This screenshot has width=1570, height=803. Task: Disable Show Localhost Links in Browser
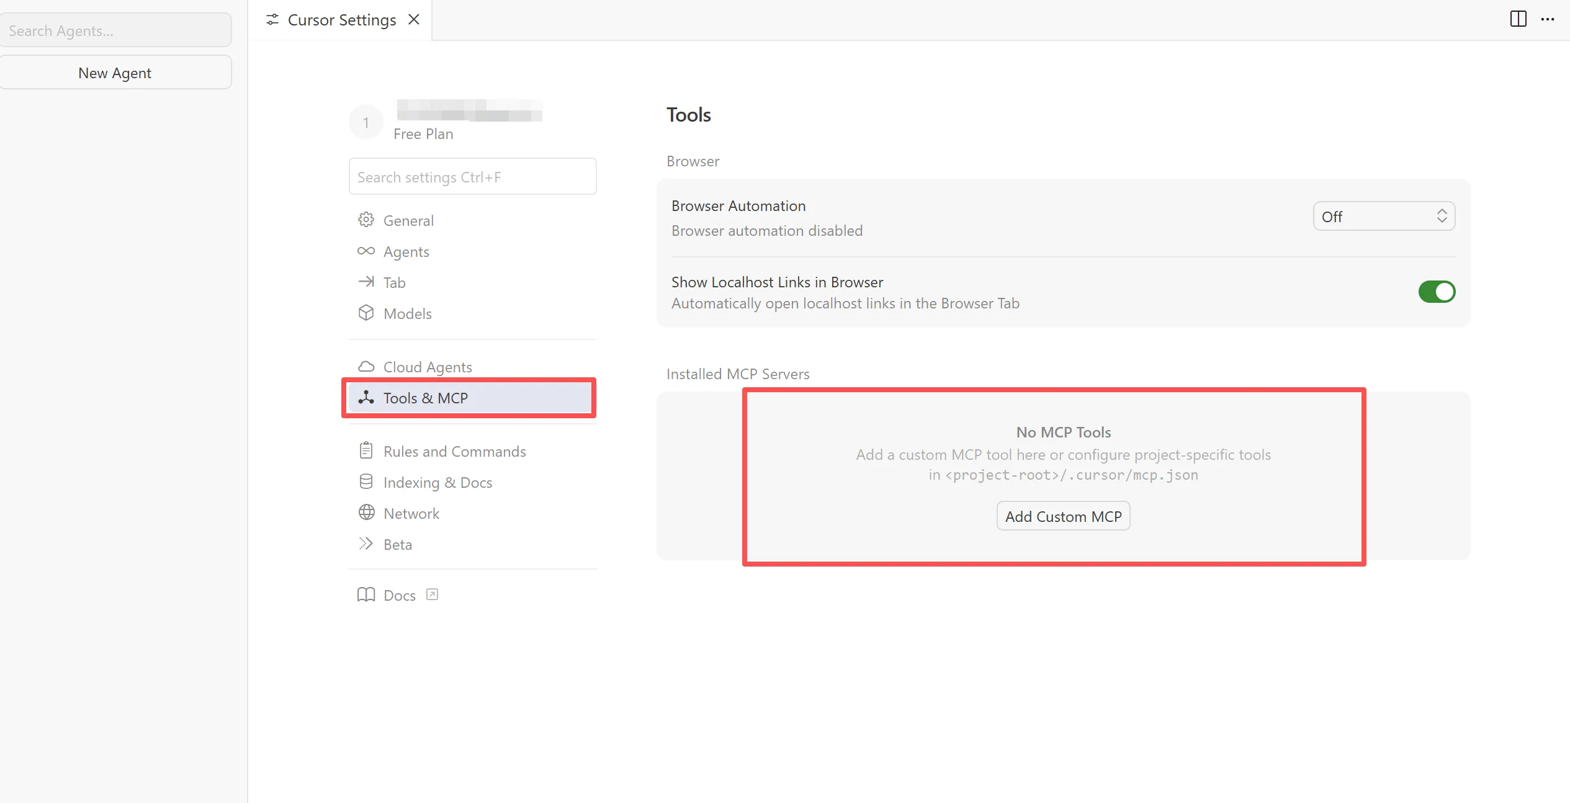(1436, 292)
